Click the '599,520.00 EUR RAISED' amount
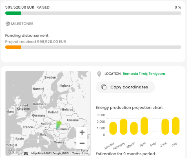 (27, 7)
